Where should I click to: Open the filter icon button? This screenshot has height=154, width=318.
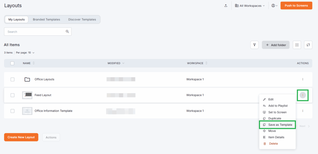click(x=254, y=45)
